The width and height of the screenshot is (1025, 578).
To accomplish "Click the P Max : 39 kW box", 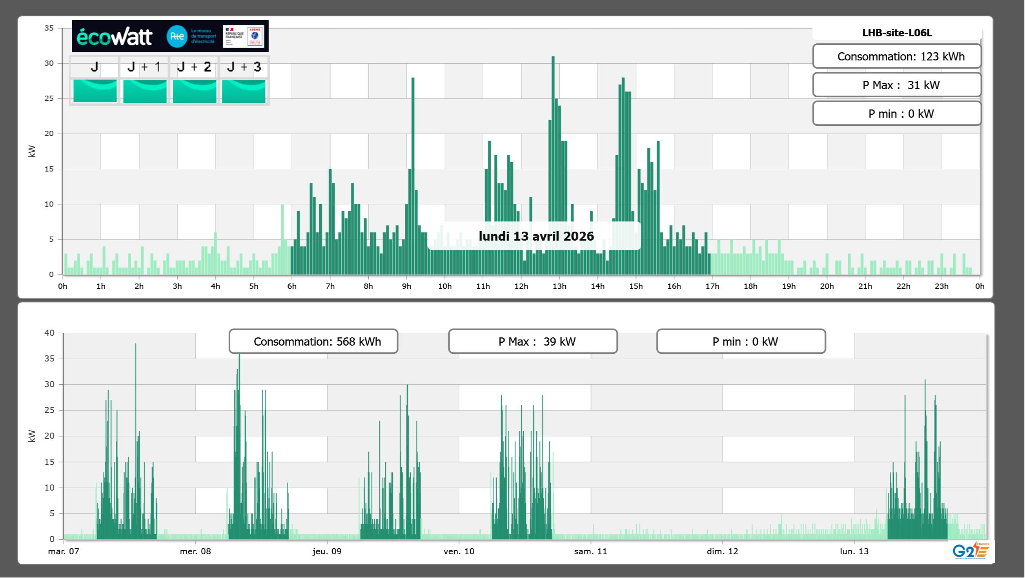I will tap(532, 341).
